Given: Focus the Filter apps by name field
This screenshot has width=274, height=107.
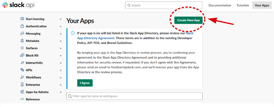Looking at the screenshot, I should [x=135, y=96].
